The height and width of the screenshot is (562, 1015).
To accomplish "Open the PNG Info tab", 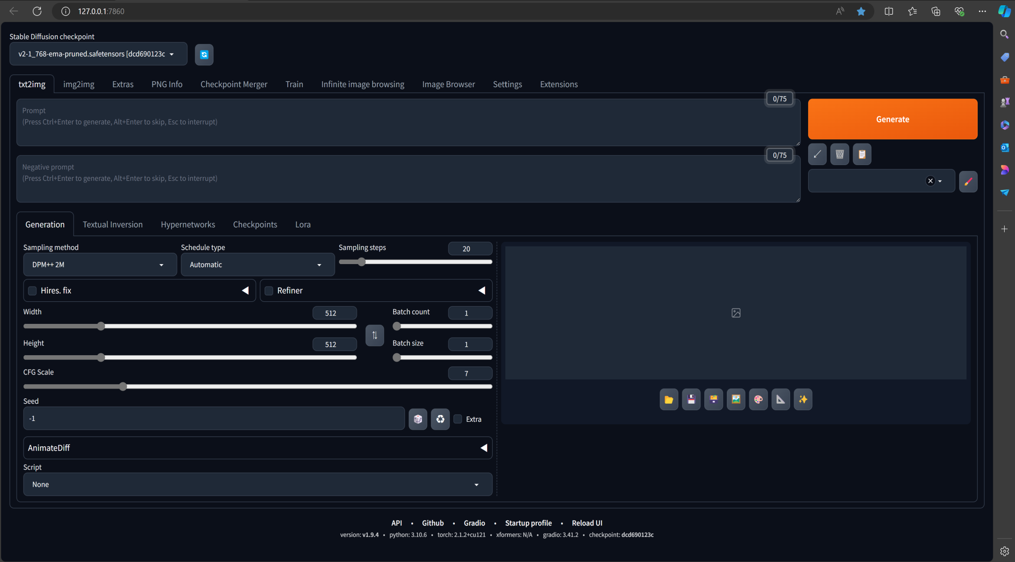I will (167, 84).
